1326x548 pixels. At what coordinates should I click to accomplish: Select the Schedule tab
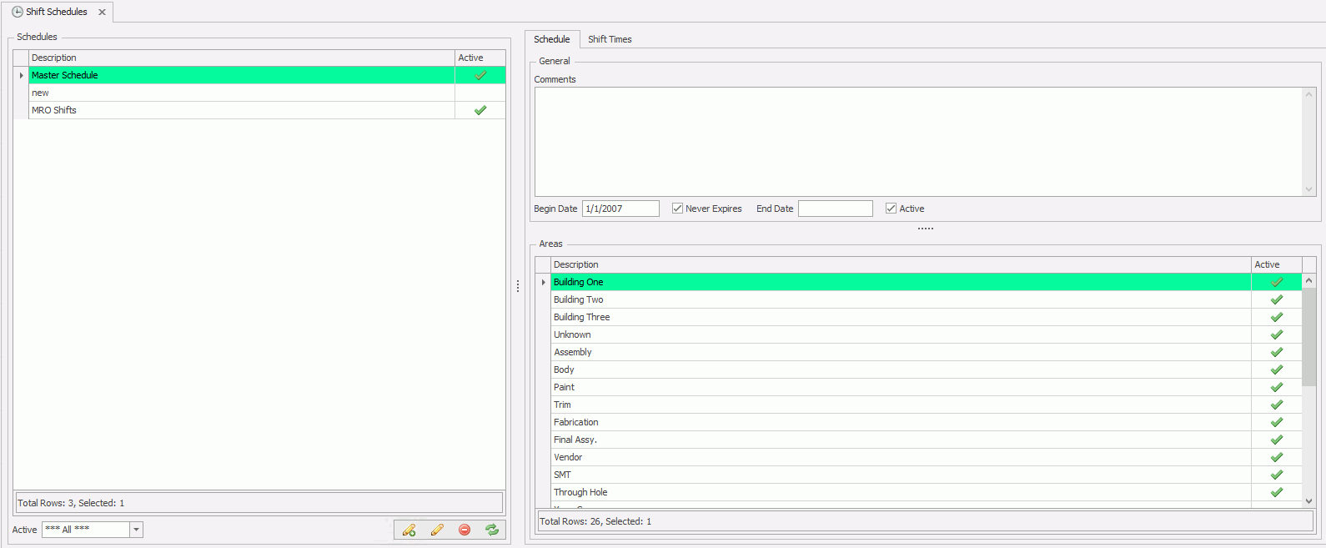pyautogui.click(x=551, y=39)
